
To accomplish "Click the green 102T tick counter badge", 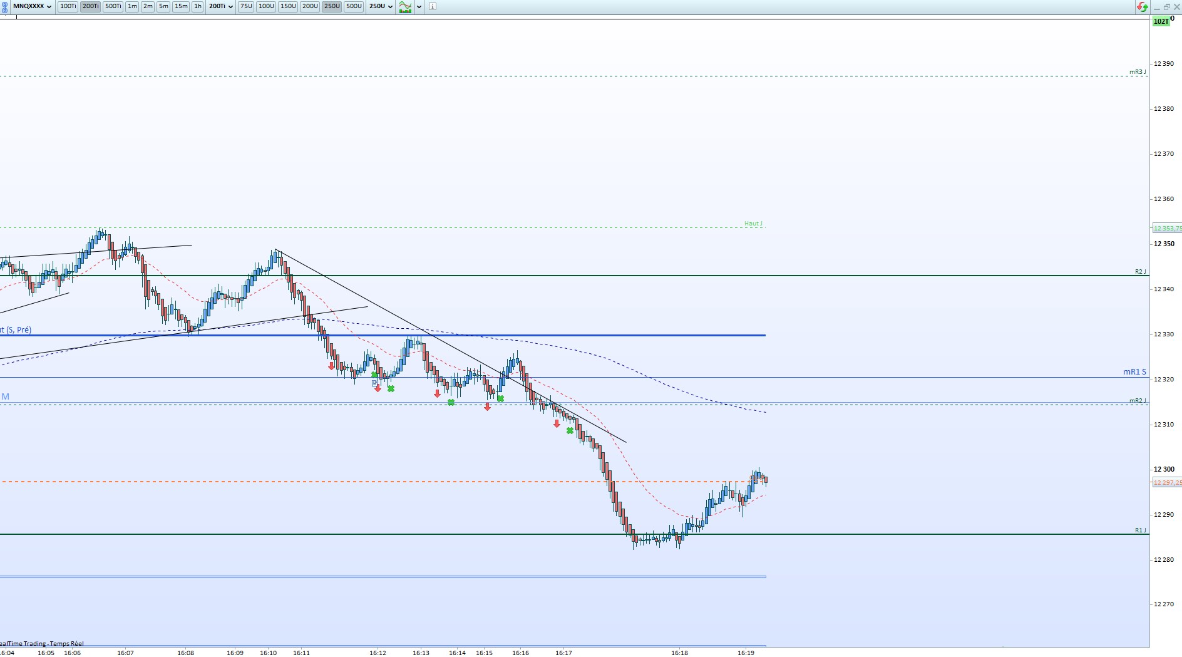I will point(1161,21).
